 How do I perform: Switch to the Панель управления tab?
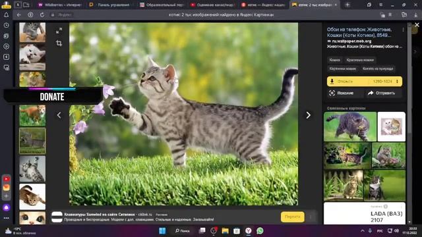(x=110, y=5)
